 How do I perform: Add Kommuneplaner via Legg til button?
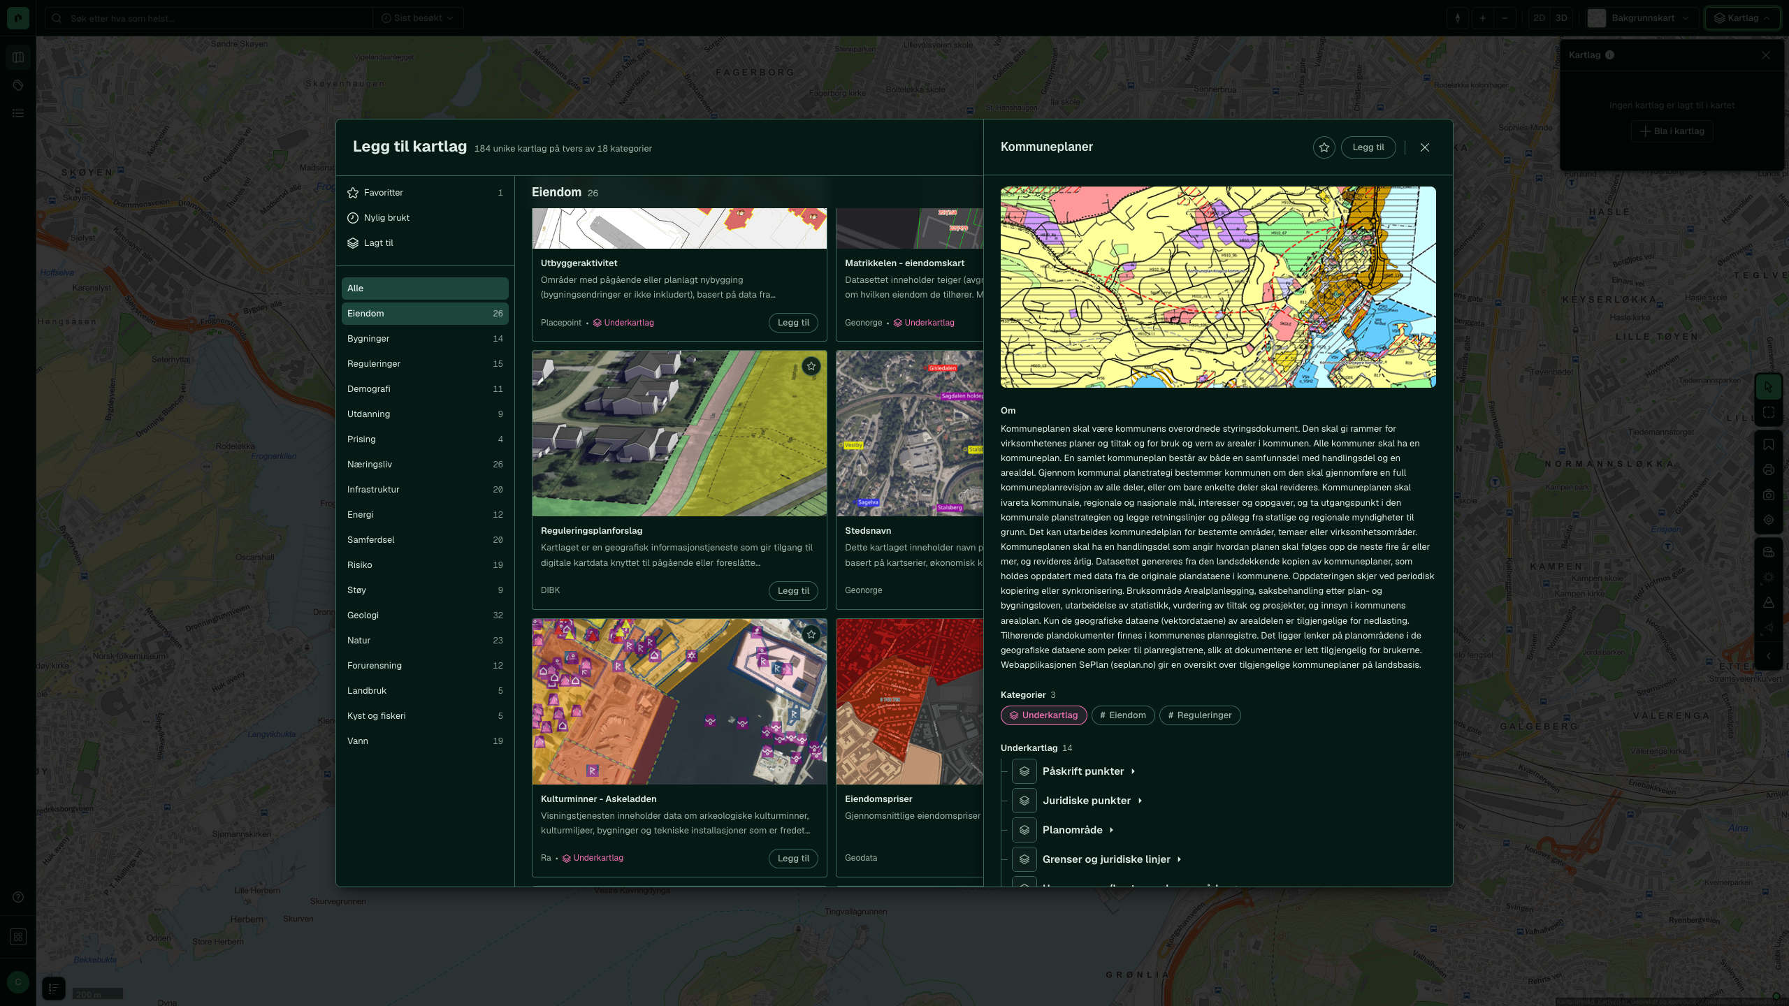(x=1368, y=147)
